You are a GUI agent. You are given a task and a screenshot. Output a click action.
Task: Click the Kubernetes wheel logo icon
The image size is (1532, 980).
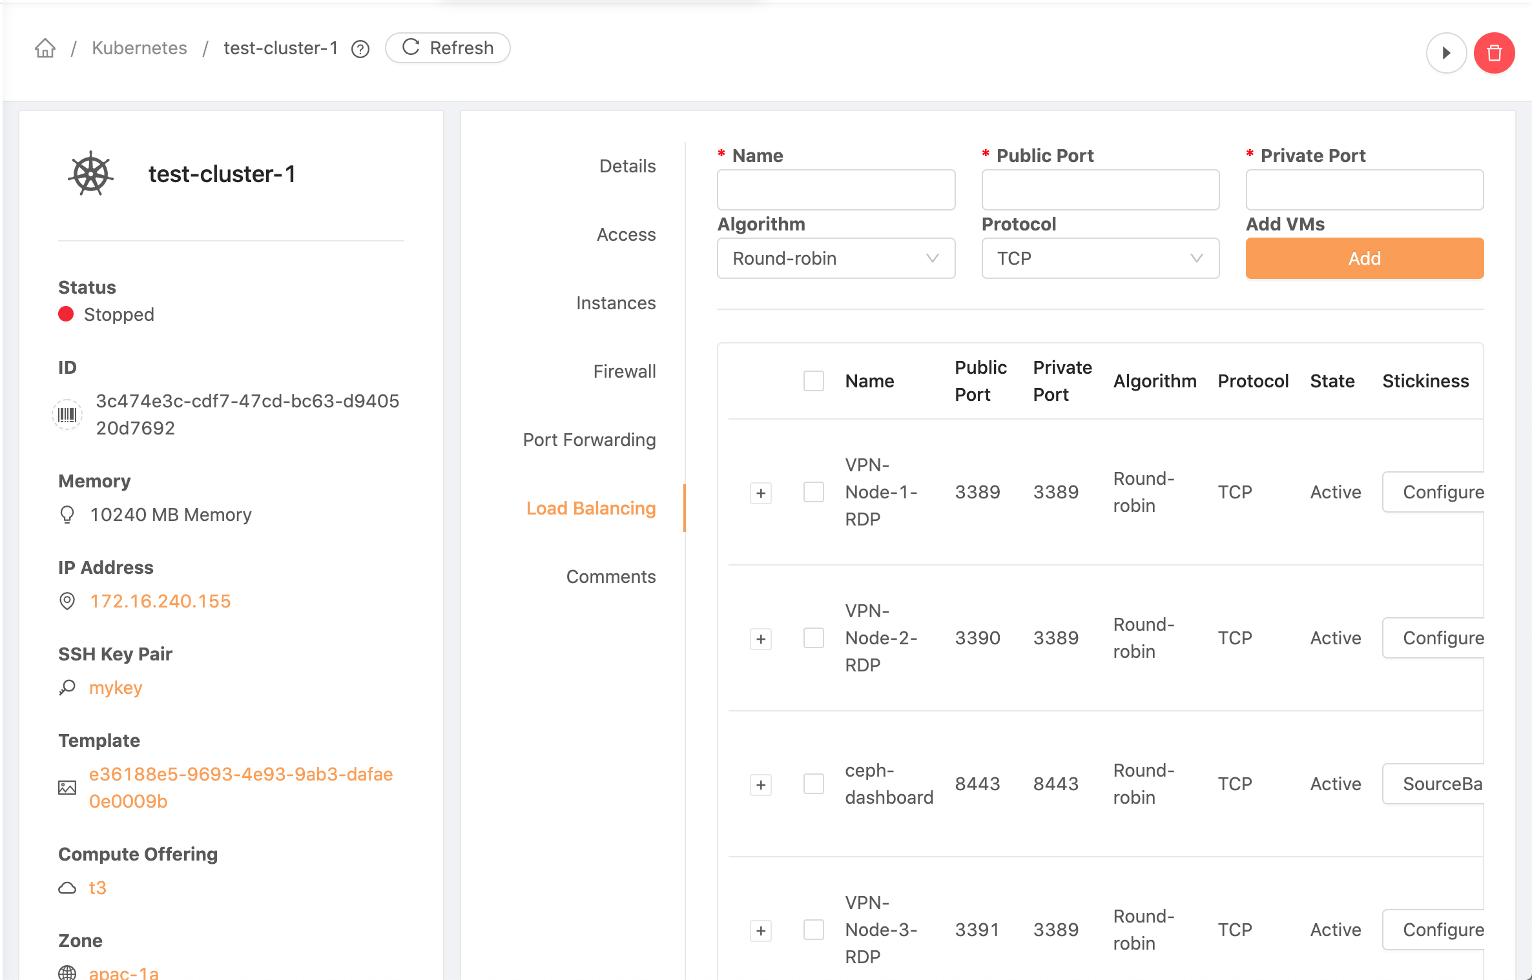[x=91, y=174]
